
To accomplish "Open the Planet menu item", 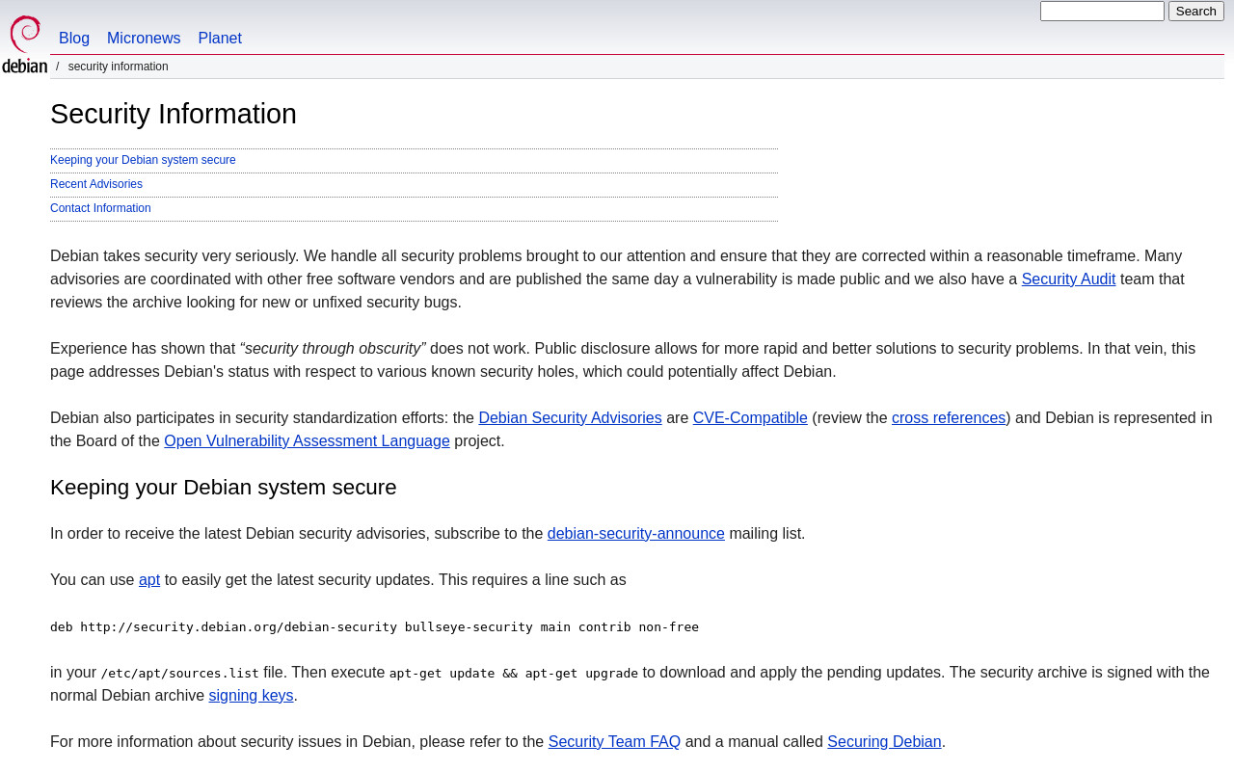I will tap(220, 39).
